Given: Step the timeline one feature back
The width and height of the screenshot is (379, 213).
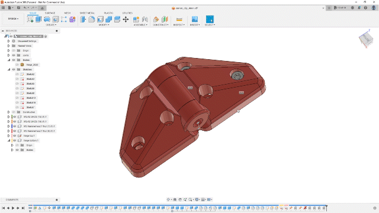Looking at the screenshot, I should [x=8, y=208].
